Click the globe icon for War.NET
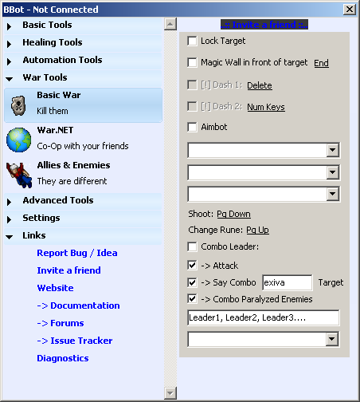The image size is (360, 402). 18,140
